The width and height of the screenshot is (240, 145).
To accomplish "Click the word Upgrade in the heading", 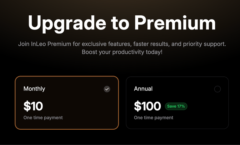I will click(x=67, y=24).
